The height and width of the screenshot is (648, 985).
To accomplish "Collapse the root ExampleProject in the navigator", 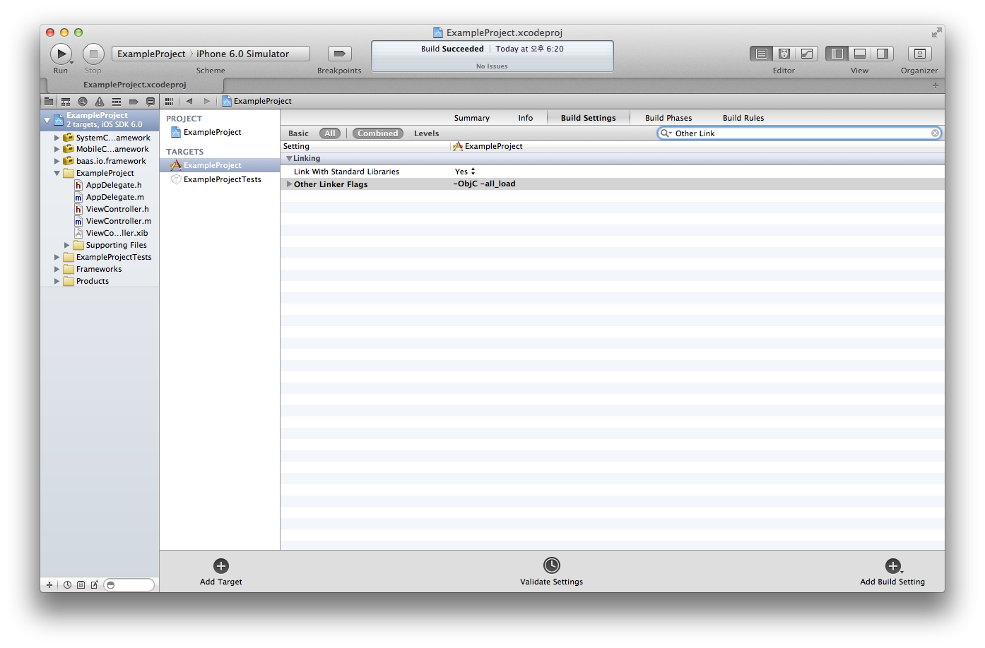I will coord(47,120).
